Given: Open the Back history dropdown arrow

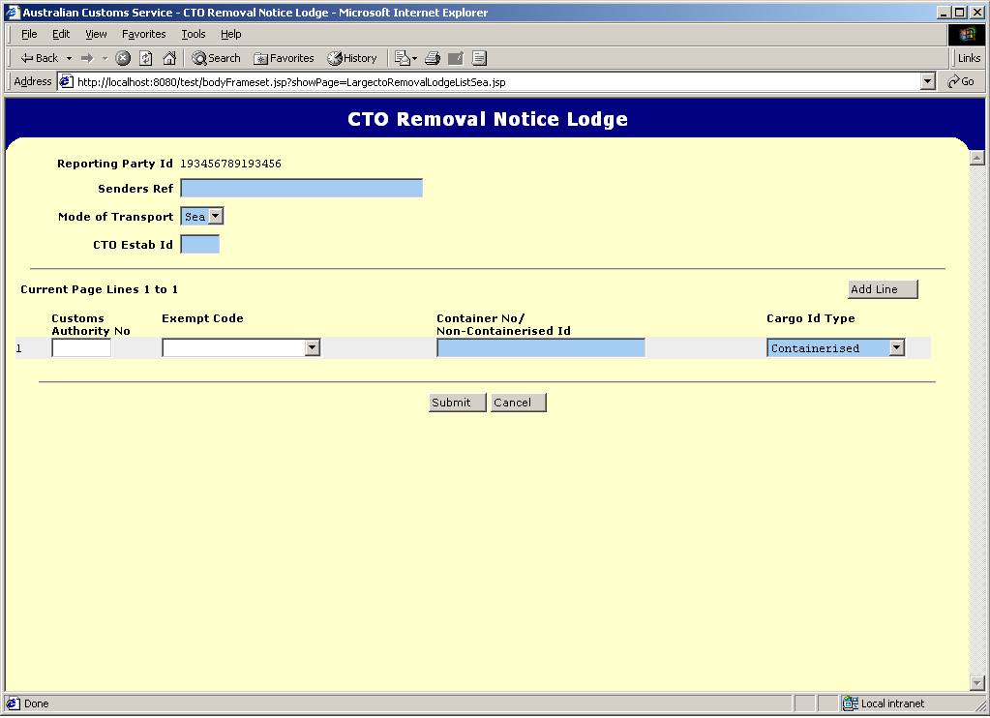Looking at the screenshot, I should [69, 58].
